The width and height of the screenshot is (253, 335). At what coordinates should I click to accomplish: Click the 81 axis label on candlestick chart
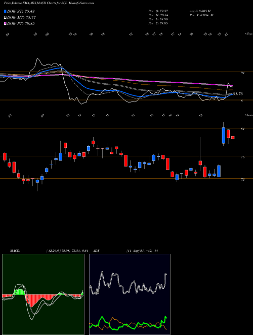(242, 129)
